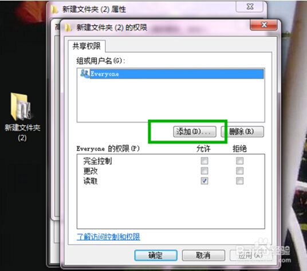
Task: Enable 更改 allow checkbox
Action: (x=204, y=171)
